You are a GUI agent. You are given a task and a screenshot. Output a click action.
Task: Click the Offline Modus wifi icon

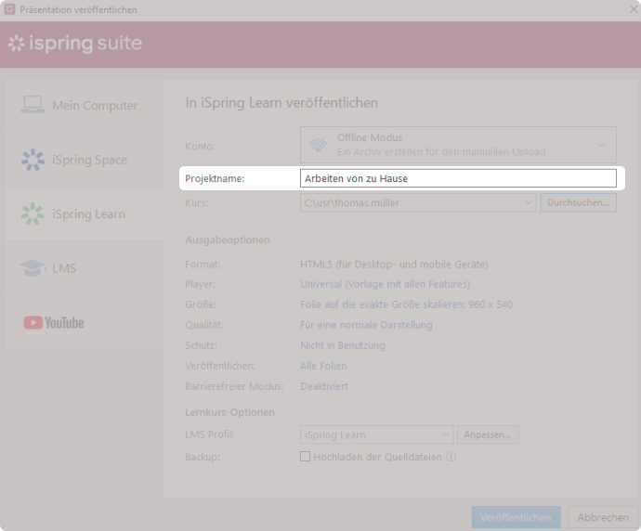pyautogui.click(x=319, y=145)
